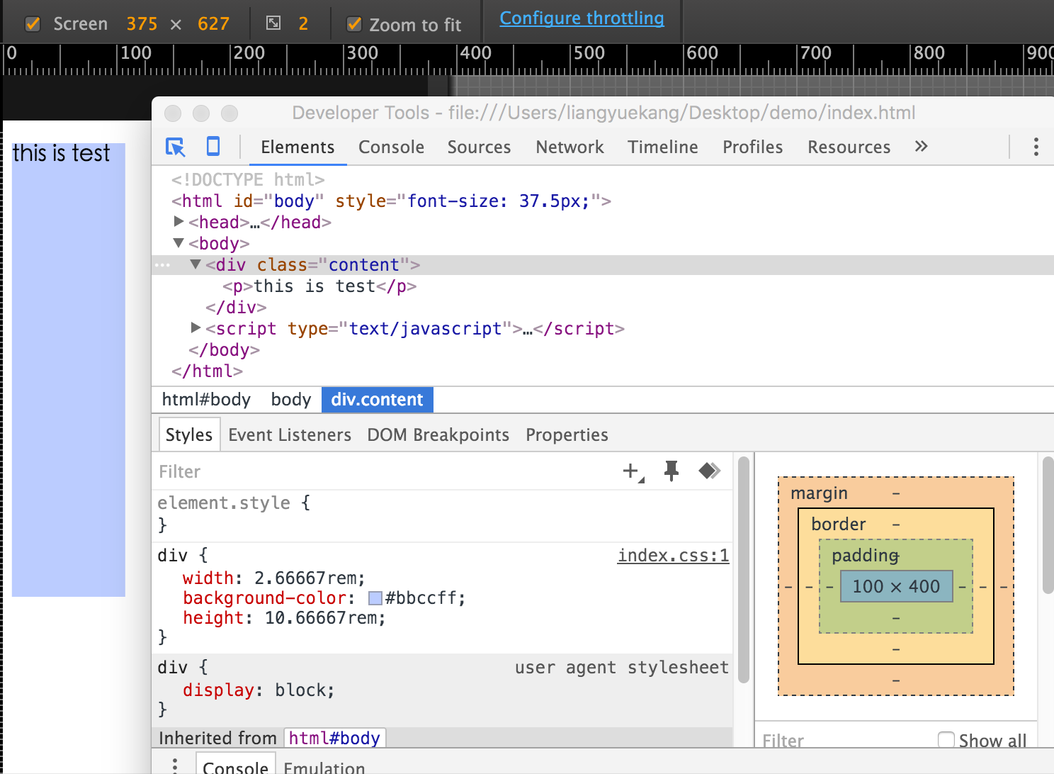
Task: Enable the Show all checkbox
Action: pos(946,740)
